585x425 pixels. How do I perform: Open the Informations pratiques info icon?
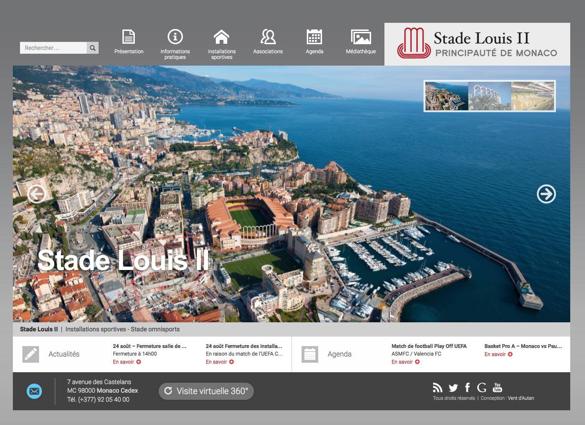[175, 37]
